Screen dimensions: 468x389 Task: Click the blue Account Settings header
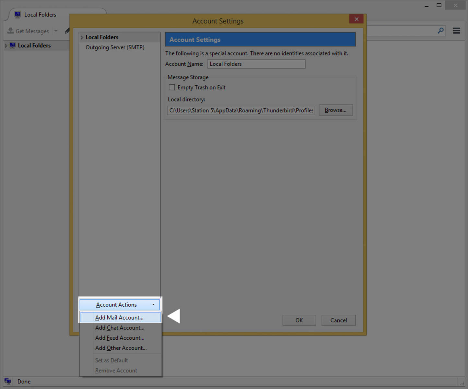point(260,40)
